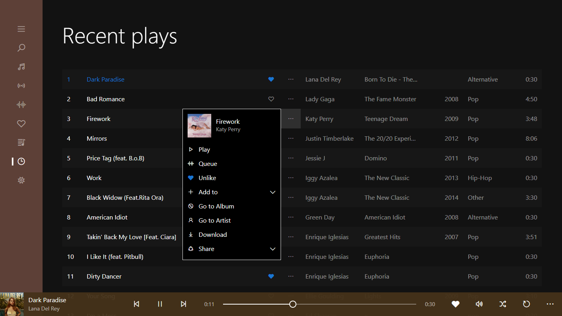This screenshot has height=316, width=562.
Task: Open album Greatest Hits
Action: pos(382,237)
